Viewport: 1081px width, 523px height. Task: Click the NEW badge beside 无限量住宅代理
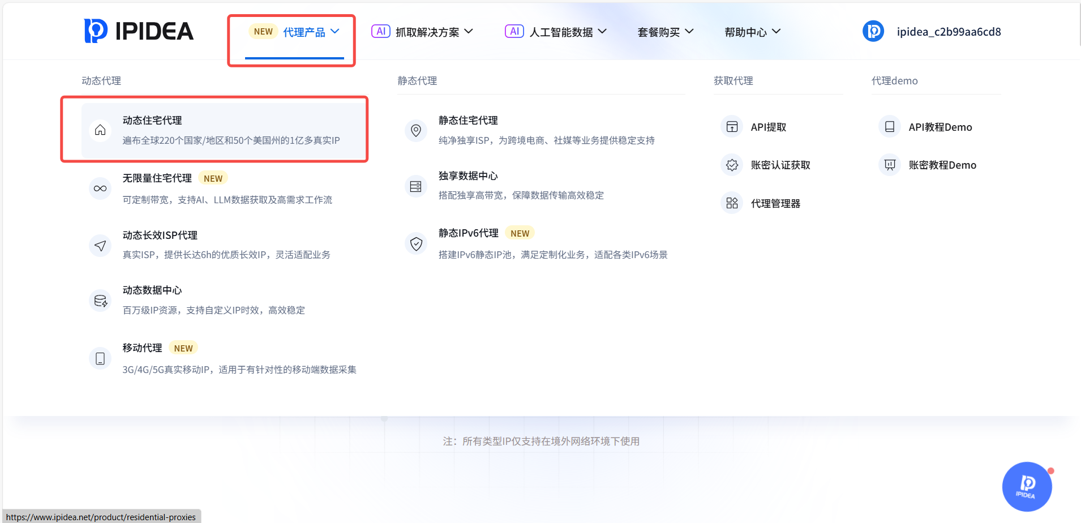point(213,178)
